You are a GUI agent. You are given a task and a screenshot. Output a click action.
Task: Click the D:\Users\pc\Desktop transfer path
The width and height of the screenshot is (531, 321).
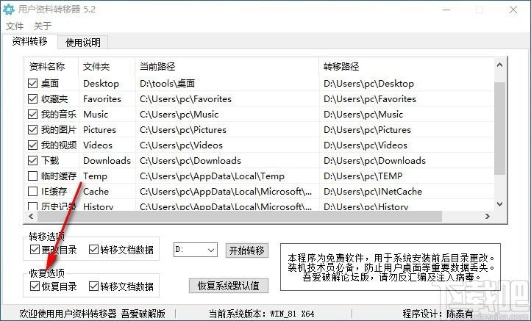[368, 83]
